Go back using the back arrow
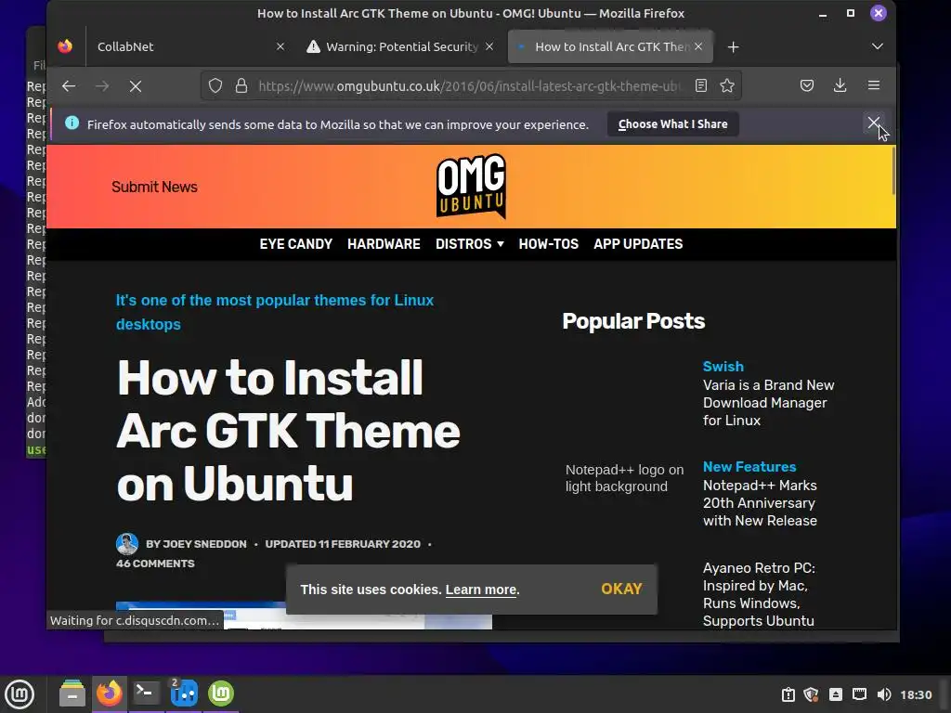This screenshot has width=951, height=713. click(x=69, y=86)
